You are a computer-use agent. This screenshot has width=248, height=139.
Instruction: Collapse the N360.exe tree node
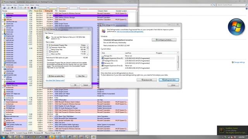3,20
